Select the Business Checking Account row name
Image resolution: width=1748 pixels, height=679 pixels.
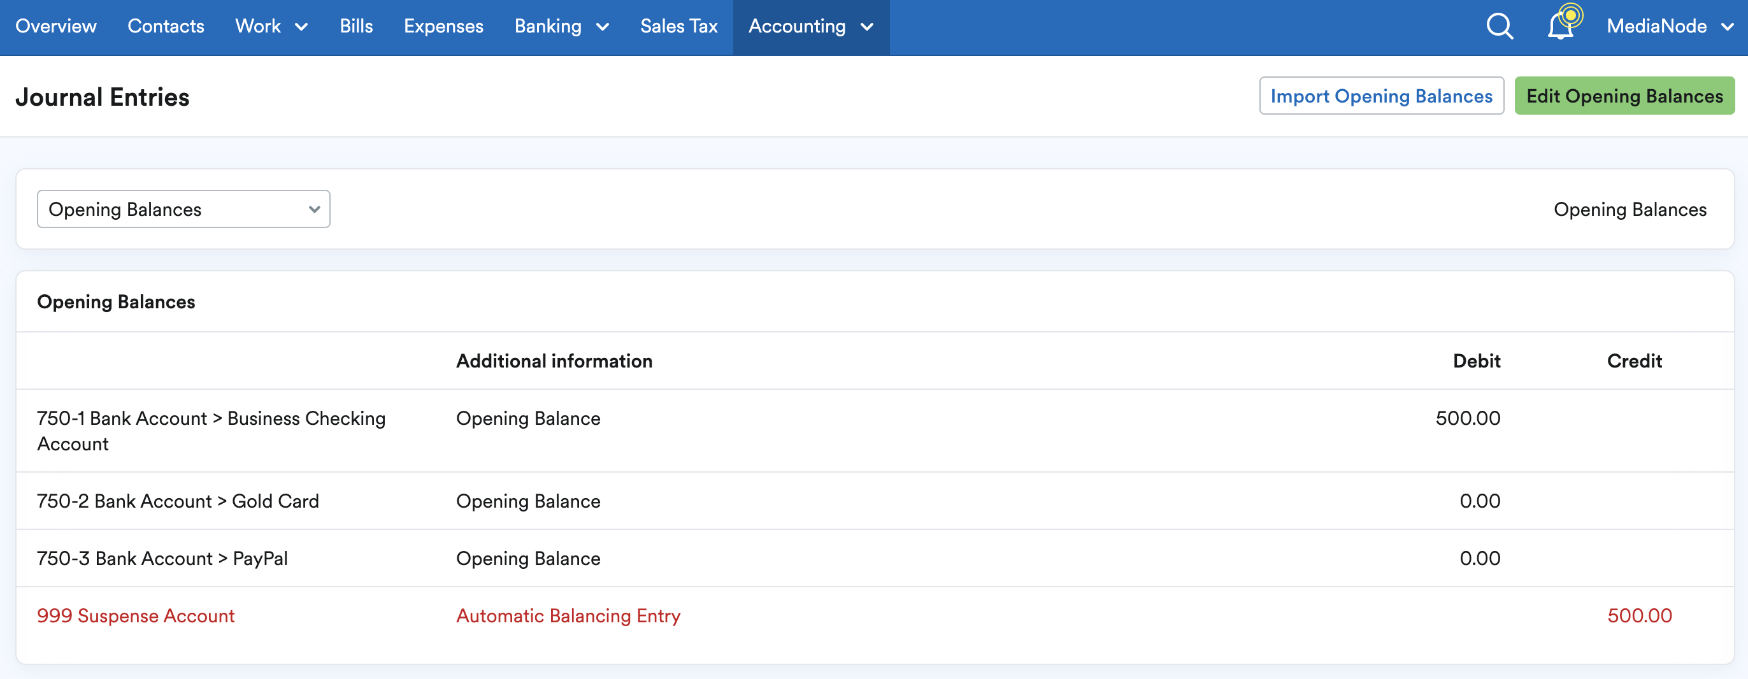pyautogui.click(x=211, y=431)
